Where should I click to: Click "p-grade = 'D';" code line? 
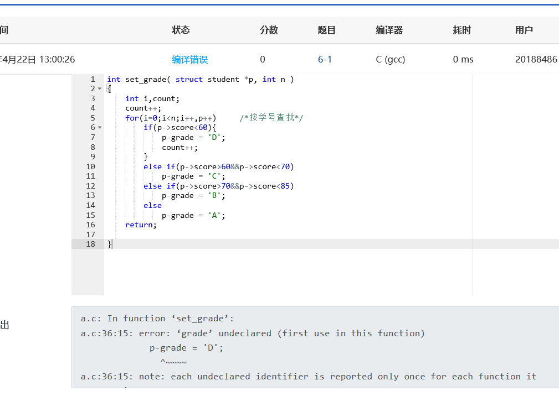pos(193,137)
